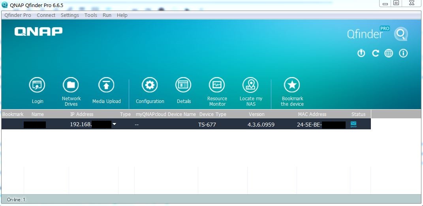Click the Qfinder Pro magnifier logo

(401, 34)
